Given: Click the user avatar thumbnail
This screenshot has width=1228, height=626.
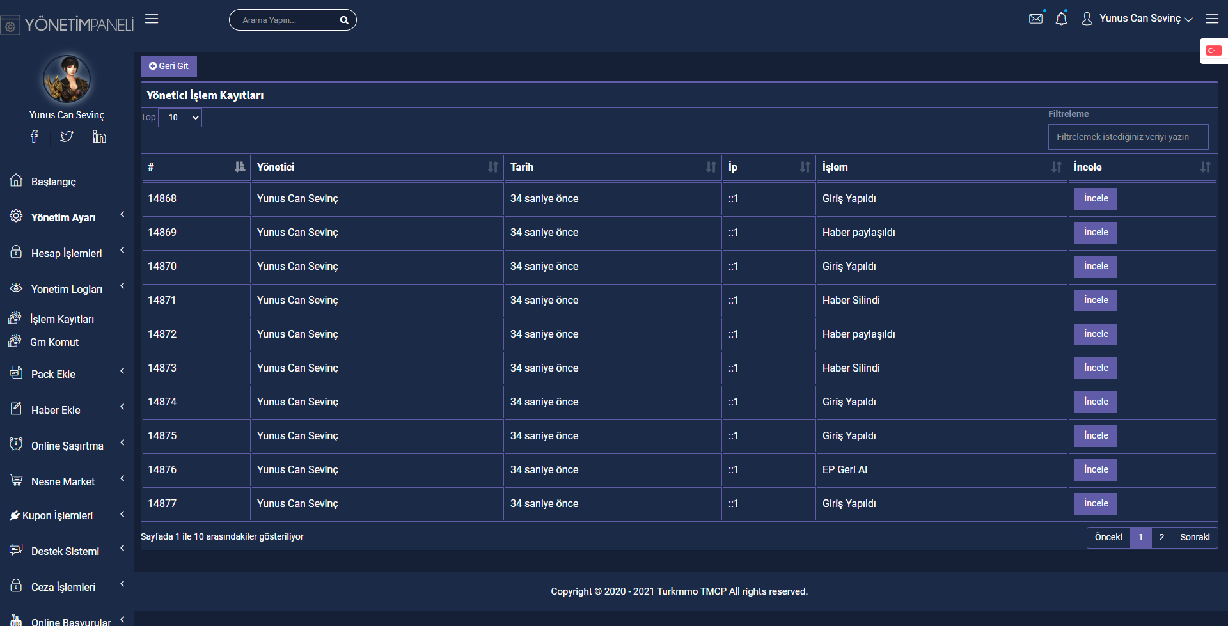Looking at the screenshot, I should [x=67, y=79].
